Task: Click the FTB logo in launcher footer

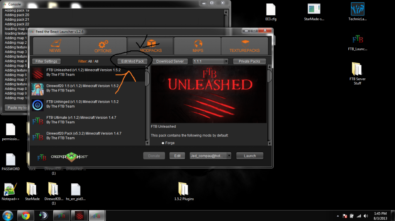Action: click(42, 158)
